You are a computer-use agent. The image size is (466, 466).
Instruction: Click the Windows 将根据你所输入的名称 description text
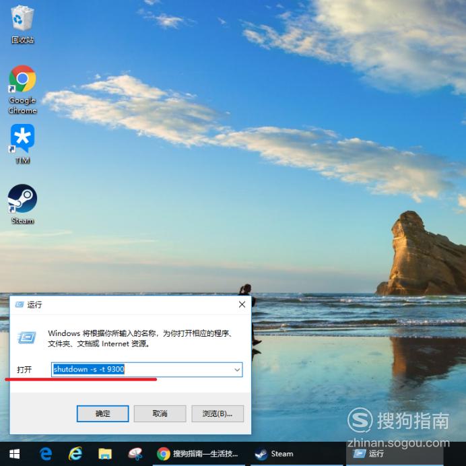[x=140, y=339]
